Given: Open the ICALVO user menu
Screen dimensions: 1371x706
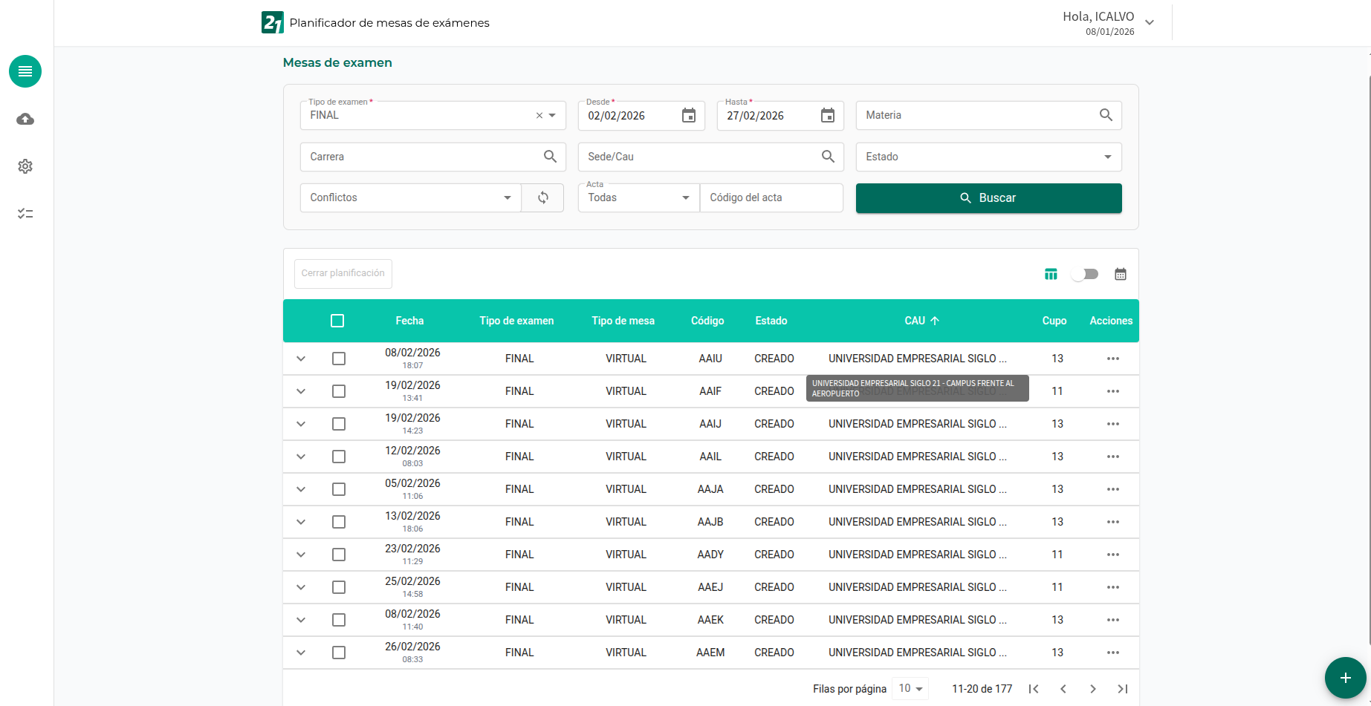Looking at the screenshot, I should [x=1149, y=22].
